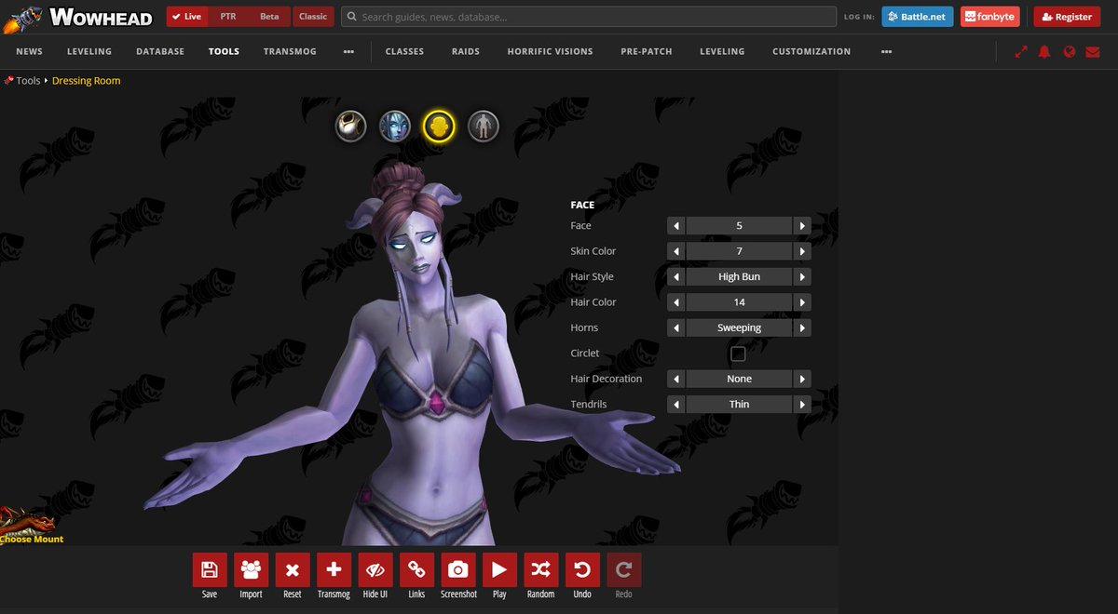
Task: Click next arrow for Skin Color
Action: (x=802, y=251)
